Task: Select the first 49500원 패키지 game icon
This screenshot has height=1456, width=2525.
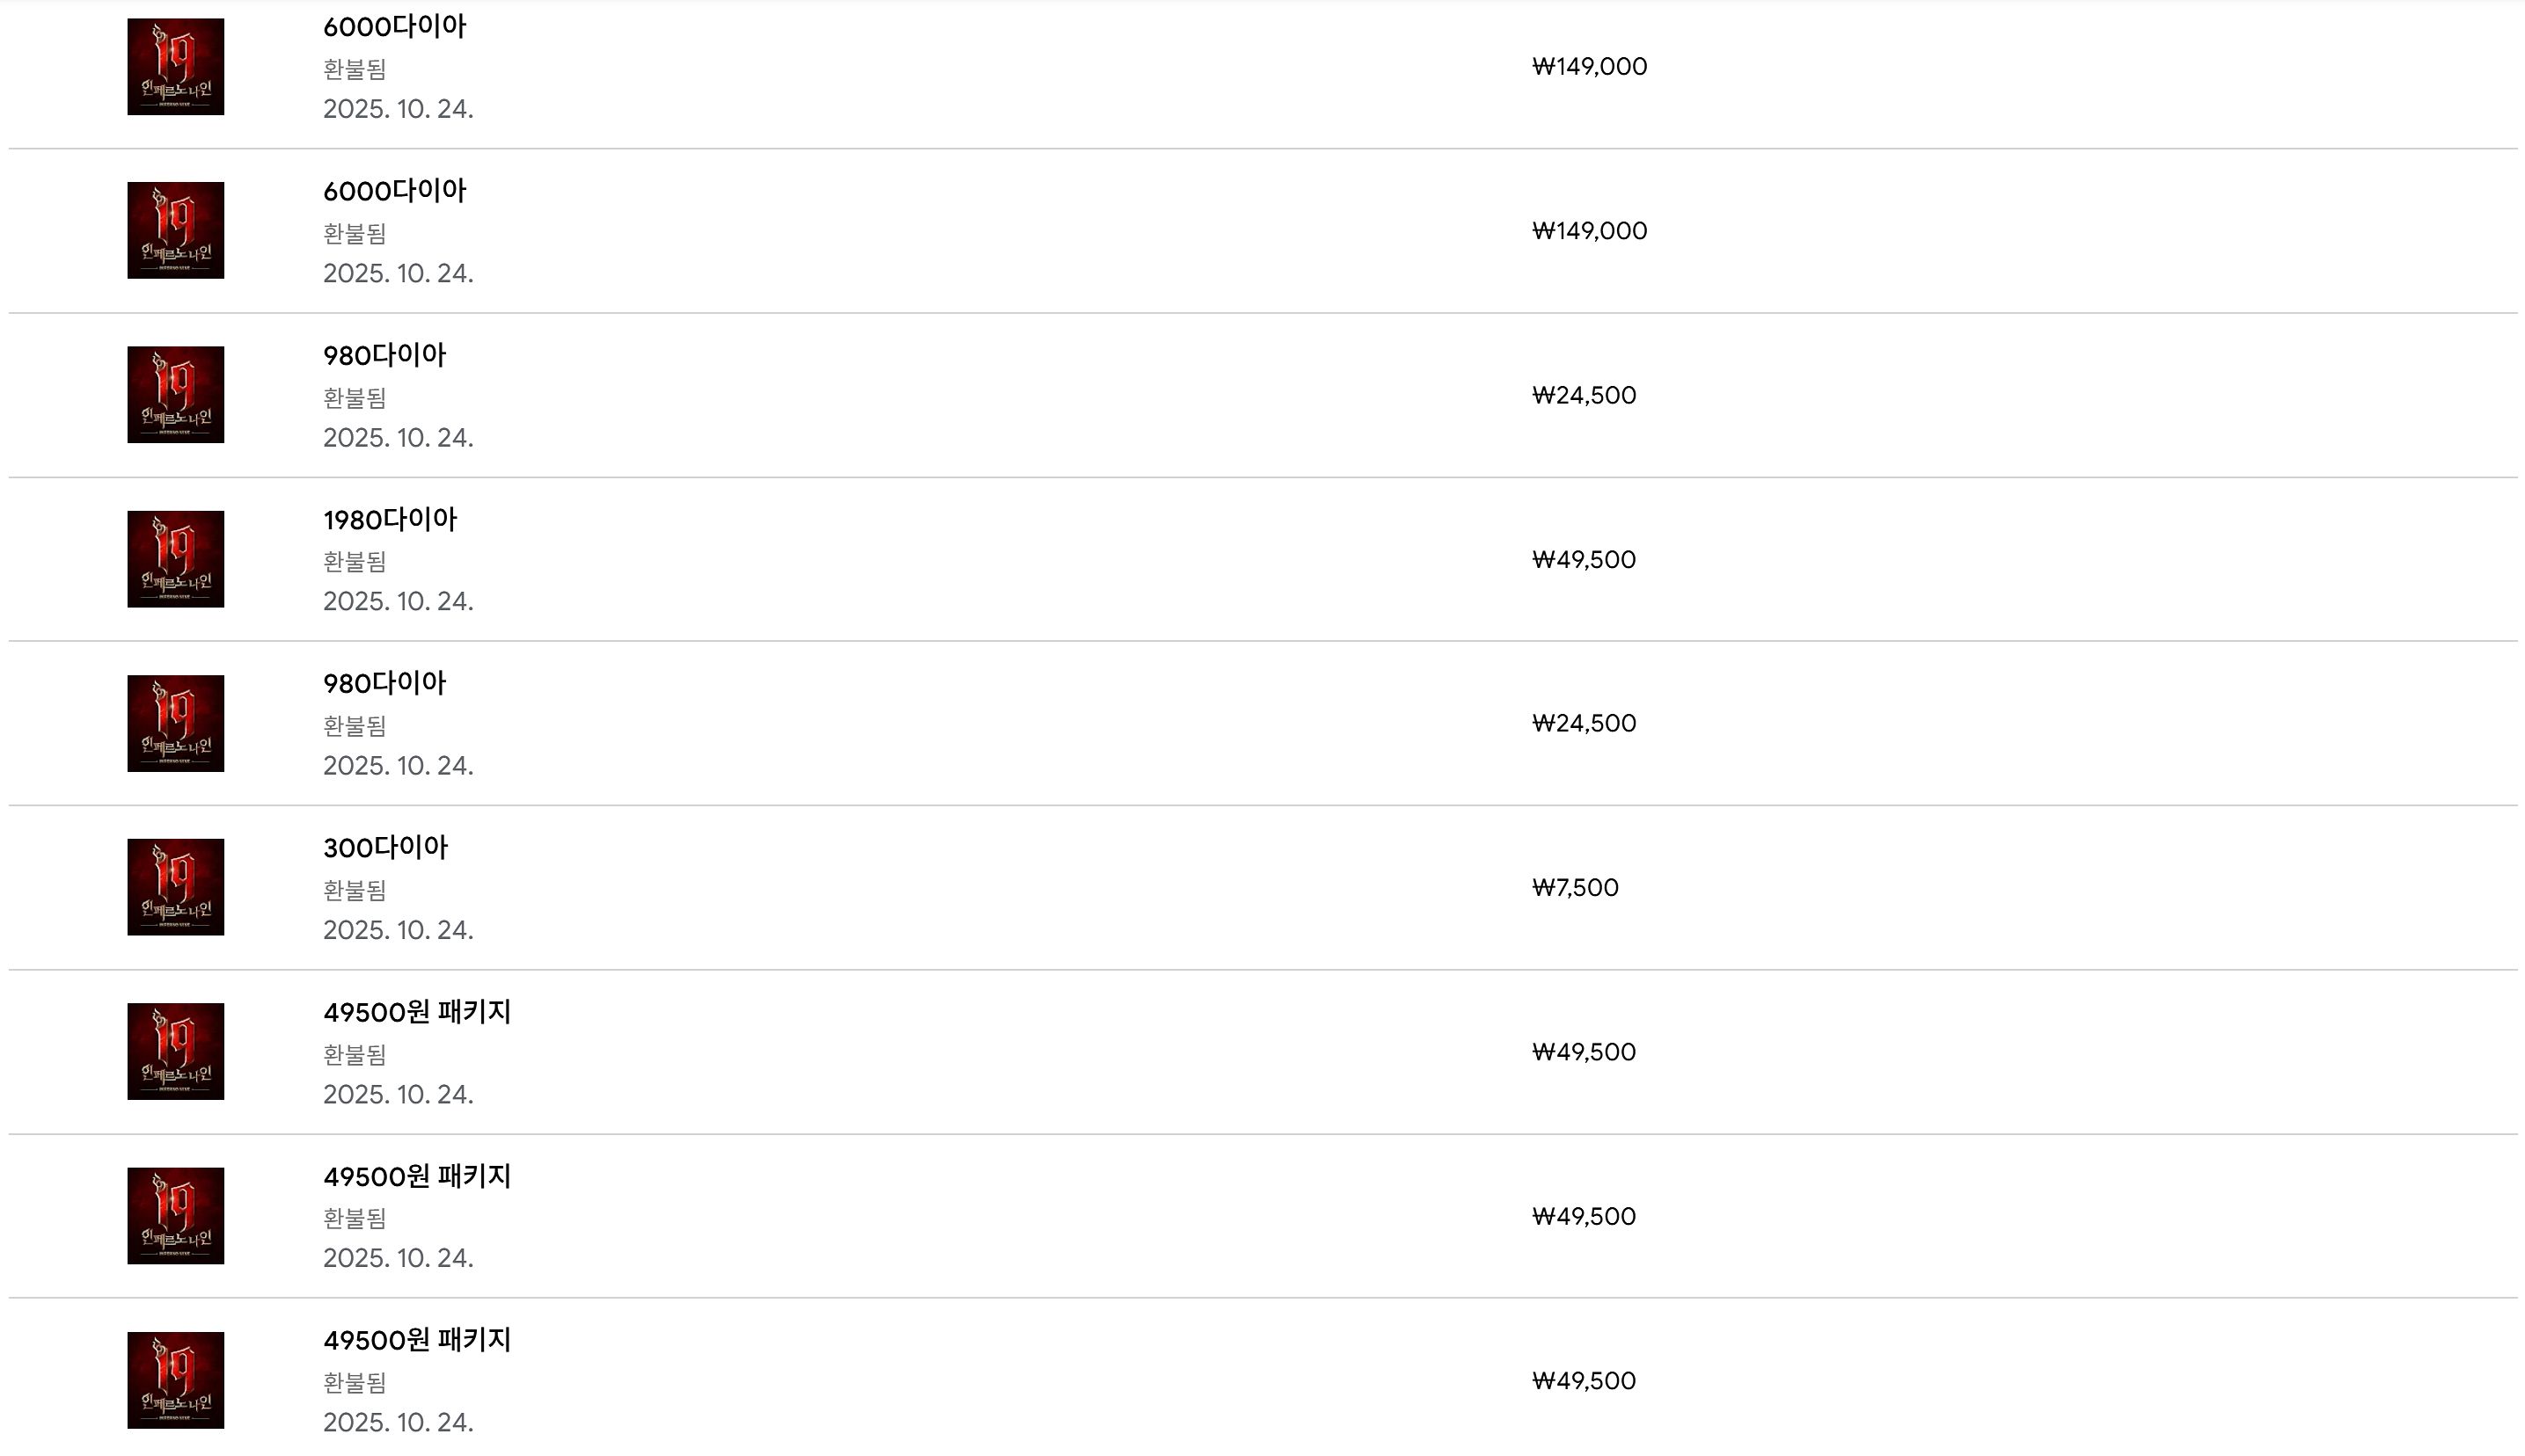Action: tap(175, 1051)
